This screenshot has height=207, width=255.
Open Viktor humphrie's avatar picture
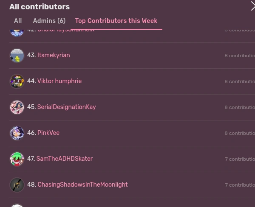[x=17, y=81]
